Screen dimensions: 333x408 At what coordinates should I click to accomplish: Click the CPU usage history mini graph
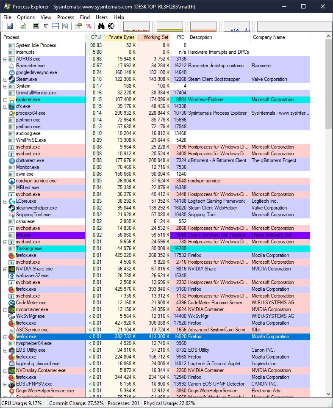click(x=136, y=27)
